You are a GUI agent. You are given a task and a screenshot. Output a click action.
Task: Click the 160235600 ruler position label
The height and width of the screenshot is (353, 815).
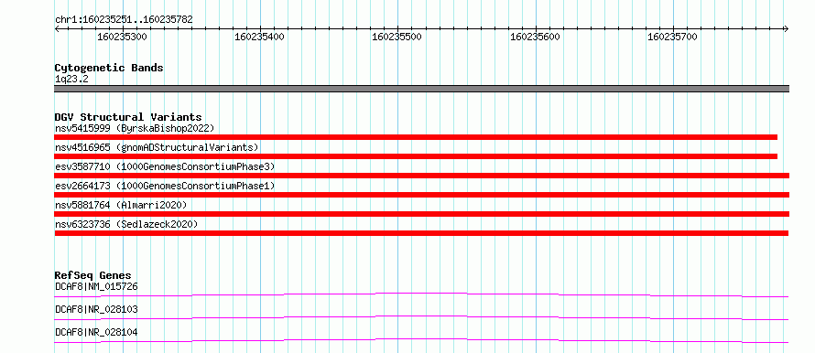535,37
